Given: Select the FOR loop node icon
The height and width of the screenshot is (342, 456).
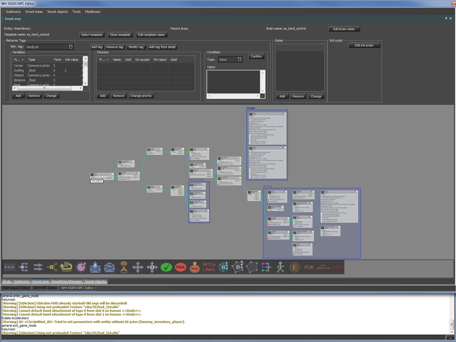Looking at the screenshot, I should (309, 267).
